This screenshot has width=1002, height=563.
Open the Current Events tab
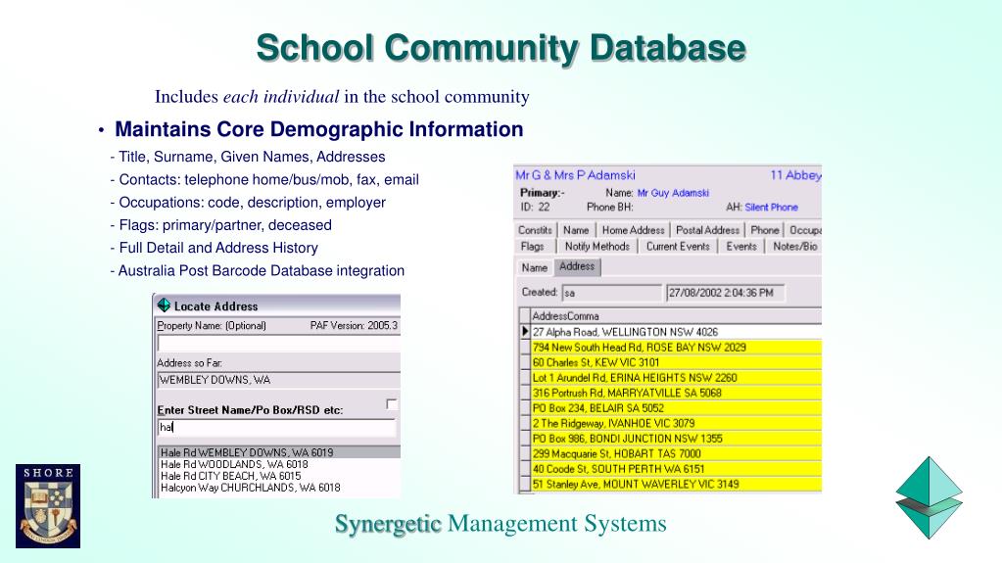678,247
